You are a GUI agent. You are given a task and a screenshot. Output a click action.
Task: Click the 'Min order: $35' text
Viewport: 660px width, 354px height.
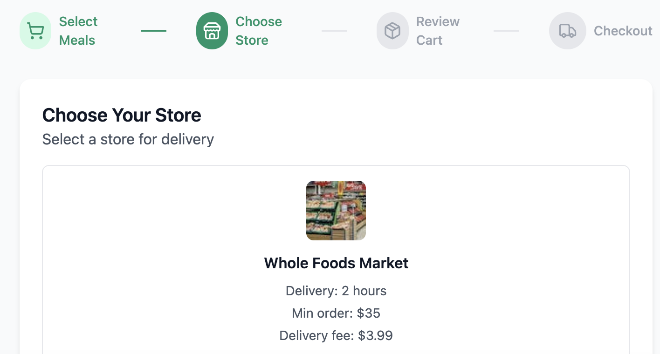click(336, 313)
